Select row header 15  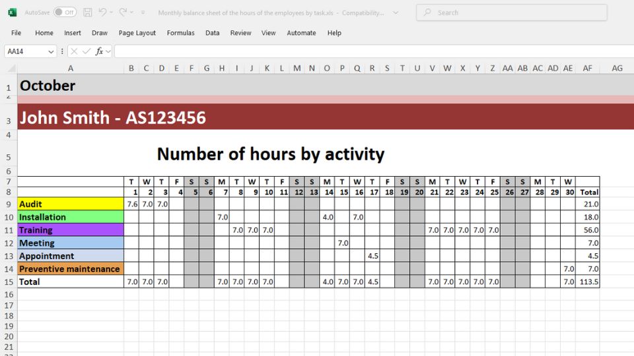coord(9,282)
